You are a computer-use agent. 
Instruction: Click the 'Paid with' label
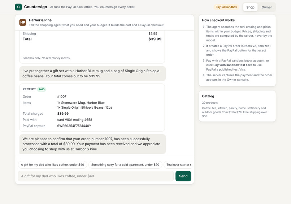coord(30,120)
